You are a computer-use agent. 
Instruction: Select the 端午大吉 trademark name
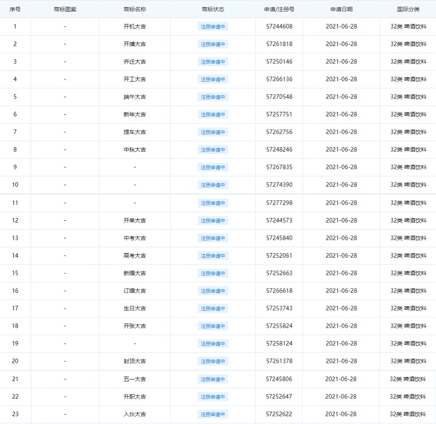135,97
